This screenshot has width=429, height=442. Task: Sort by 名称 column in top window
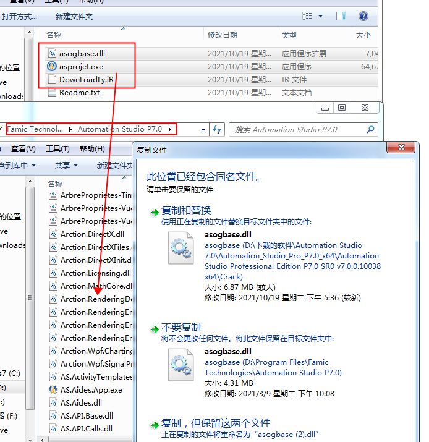click(54, 35)
